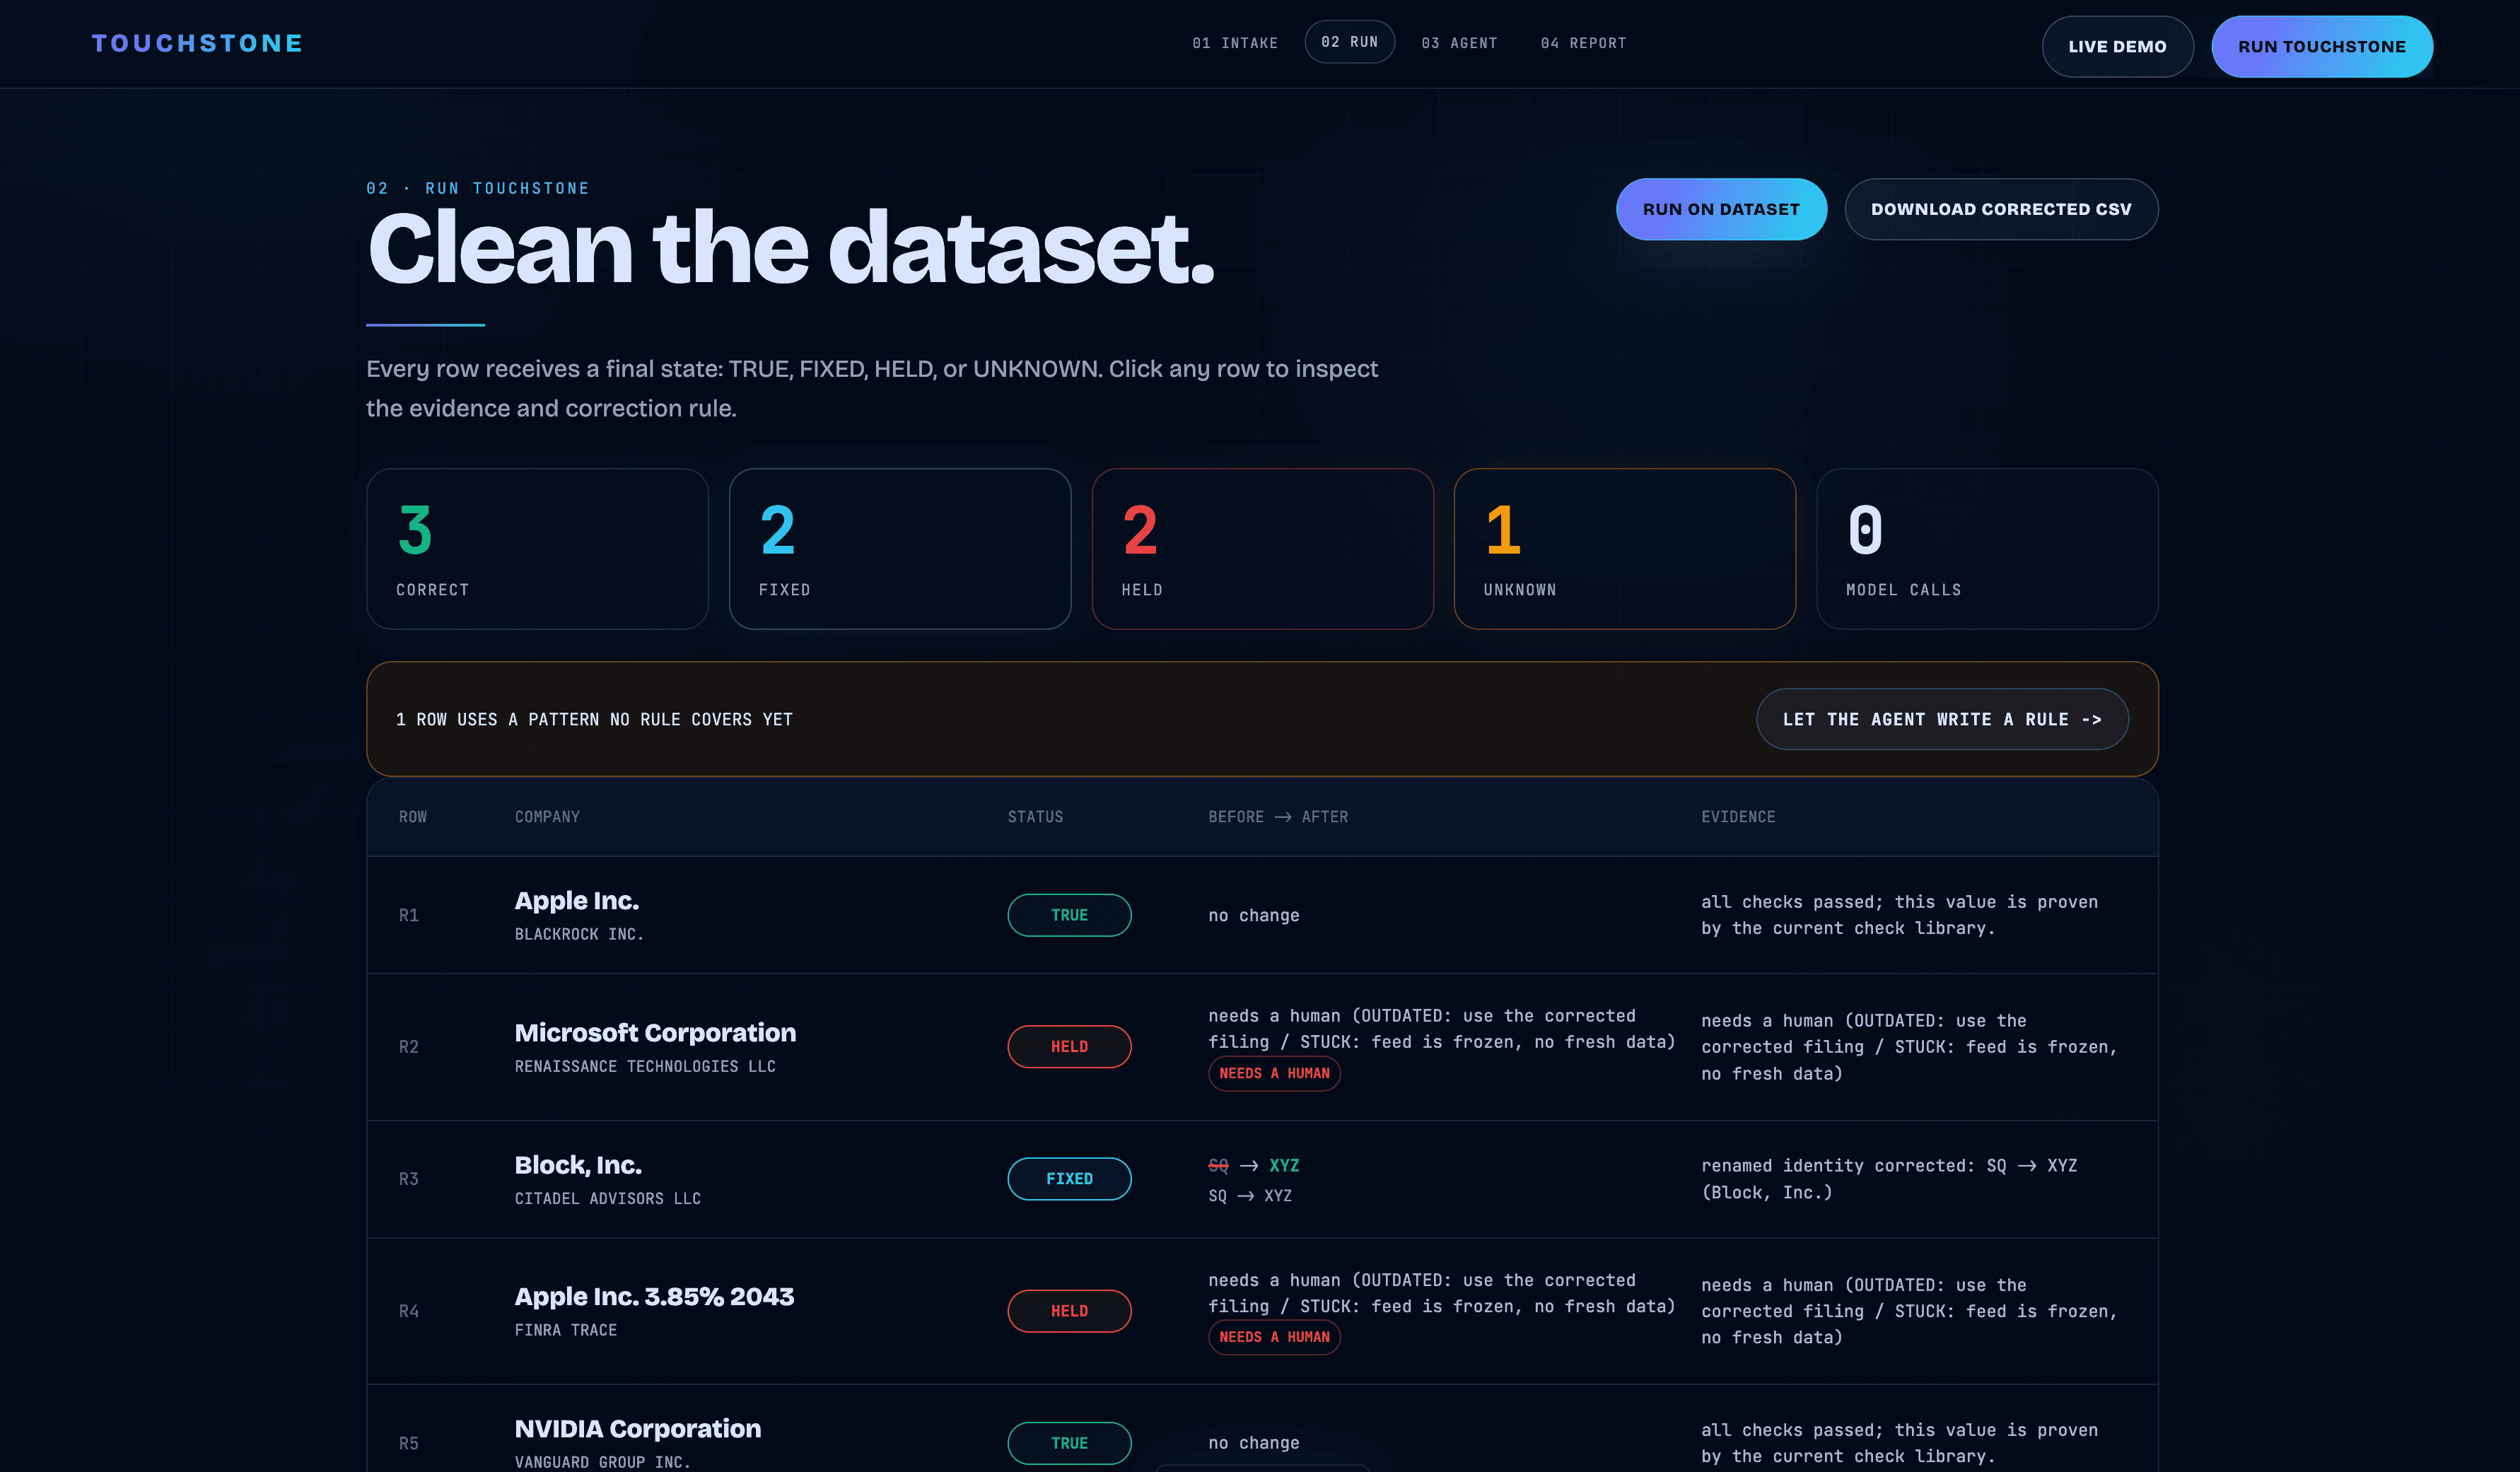Screen dimensions: 2520x1472
Task: Select the Correct count card
Action: tap(537, 549)
